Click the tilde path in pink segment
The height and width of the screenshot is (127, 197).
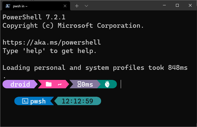click(60, 84)
